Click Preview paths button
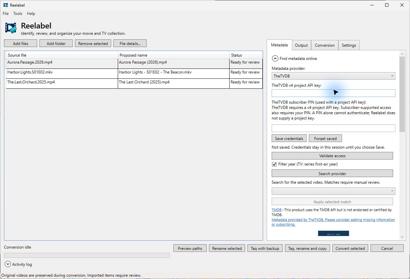The height and width of the screenshot is (279, 410). pyautogui.click(x=190, y=248)
